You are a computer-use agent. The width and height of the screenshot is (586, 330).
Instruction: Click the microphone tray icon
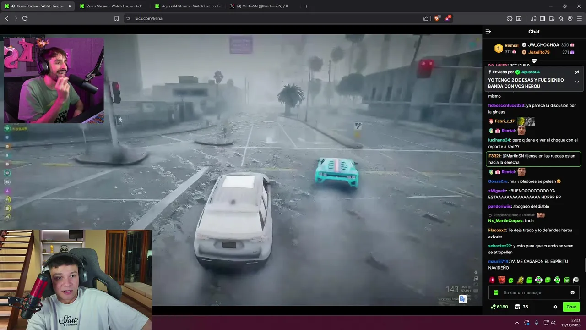[537, 323]
